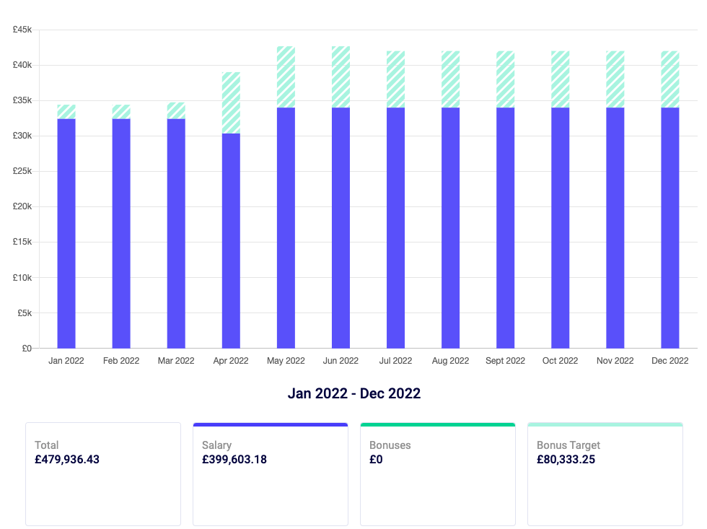The width and height of the screenshot is (707, 529).
Task: Select the Jun 2022 striped bonus target segment
Action: pos(341,77)
